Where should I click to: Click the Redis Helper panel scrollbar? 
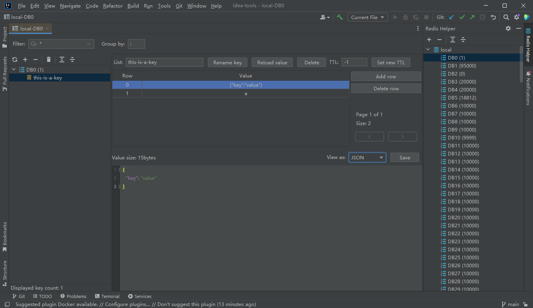click(x=521, y=64)
